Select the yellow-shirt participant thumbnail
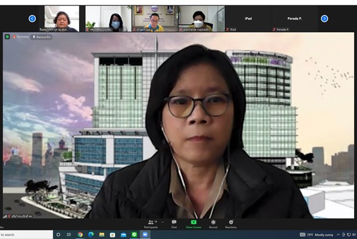Viewport: 357px width, 239px height. (155, 18)
